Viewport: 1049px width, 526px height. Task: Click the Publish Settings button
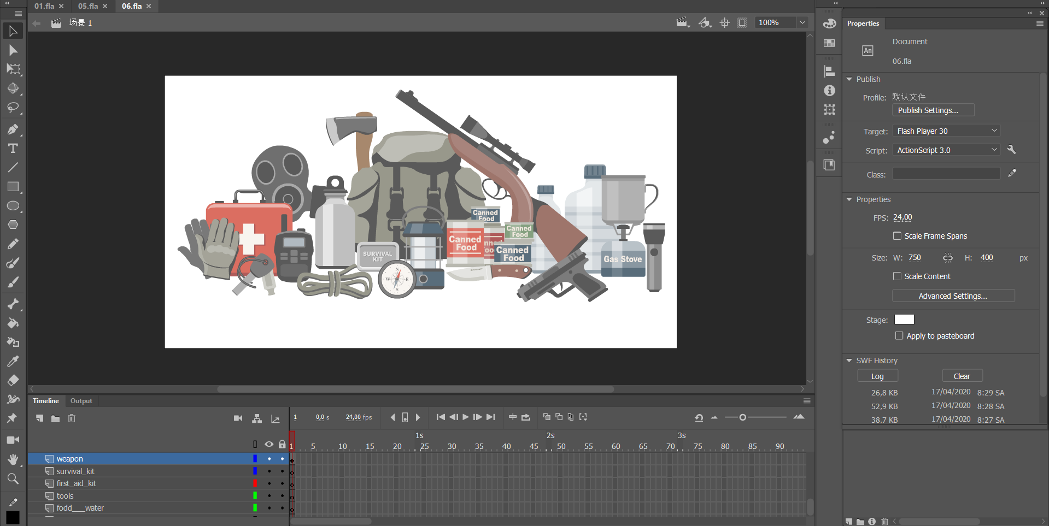933,110
